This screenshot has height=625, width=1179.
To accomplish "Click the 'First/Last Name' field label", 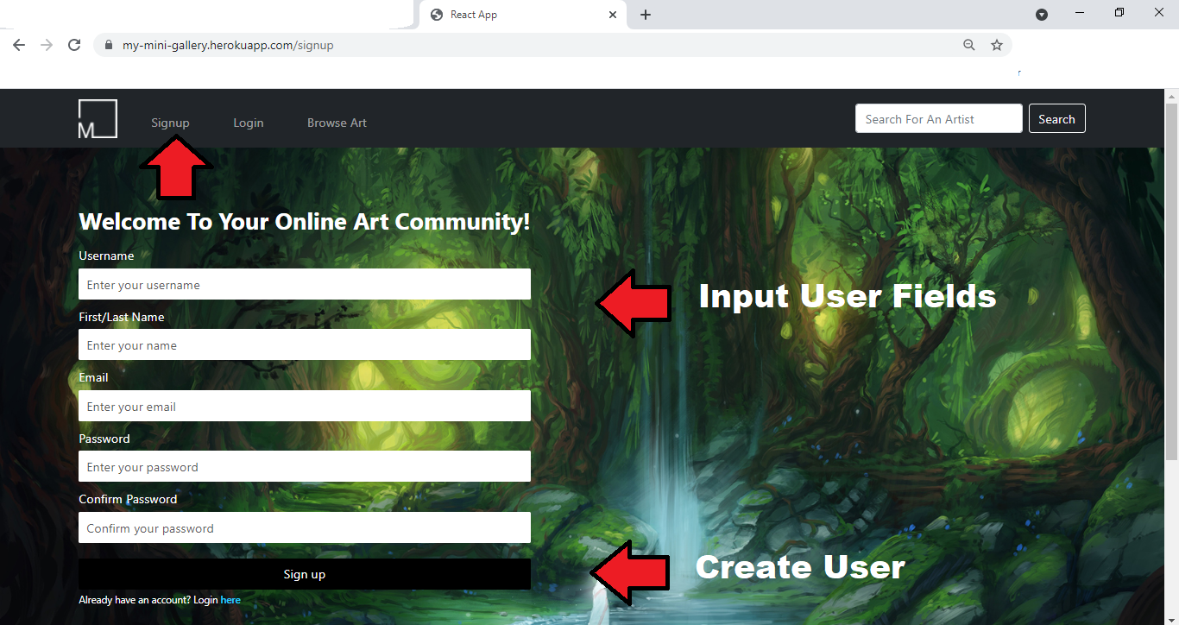I will [122, 317].
